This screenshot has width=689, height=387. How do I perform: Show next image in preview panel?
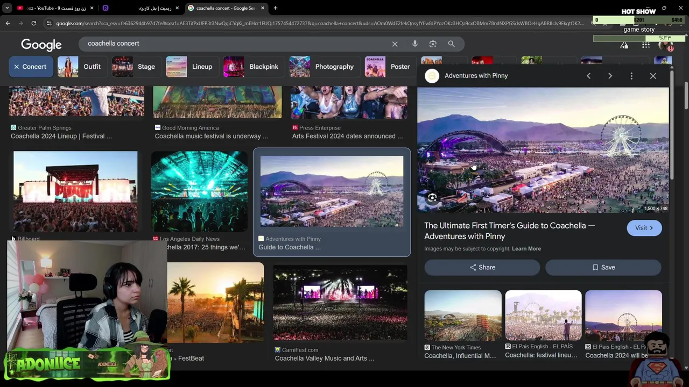point(610,76)
